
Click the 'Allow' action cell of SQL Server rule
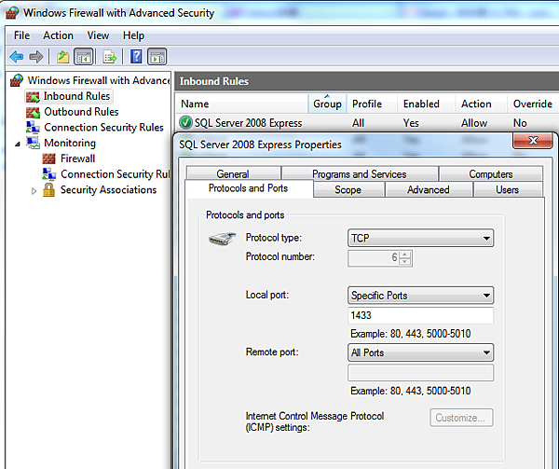pyautogui.click(x=474, y=123)
